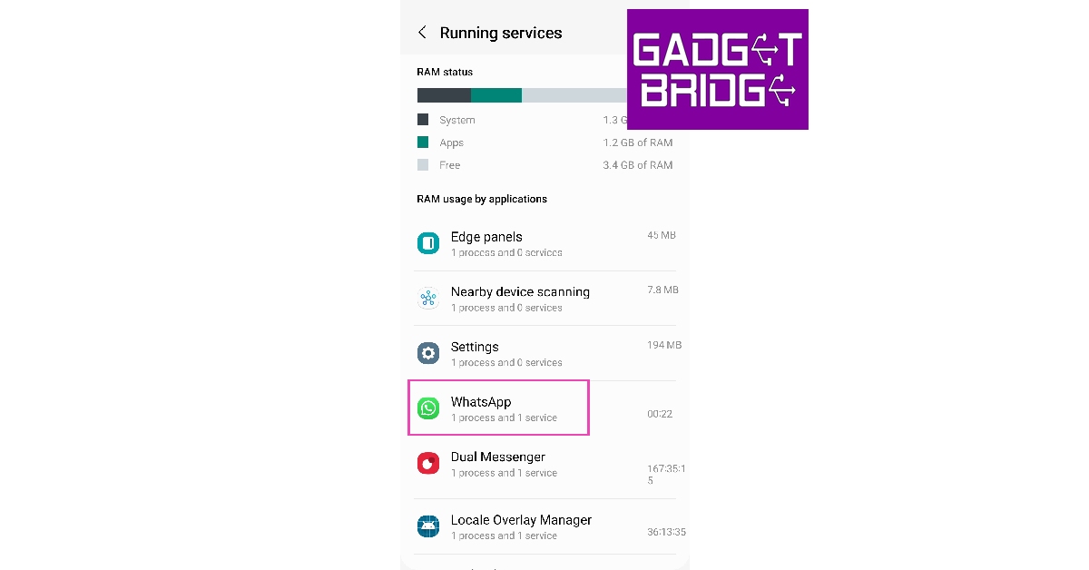This screenshot has height=570, width=1089.
Task: Tap the grey System color legend square
Action: tap(423, 120)
